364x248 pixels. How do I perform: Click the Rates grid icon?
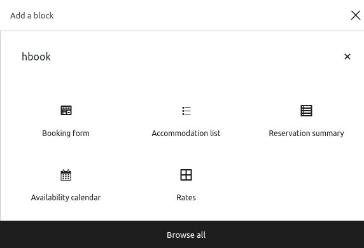pos(186,175)
